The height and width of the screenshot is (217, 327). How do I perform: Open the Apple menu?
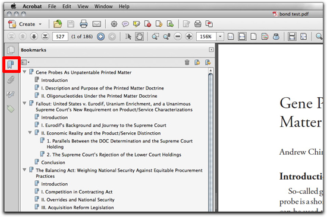pos(13,7)
